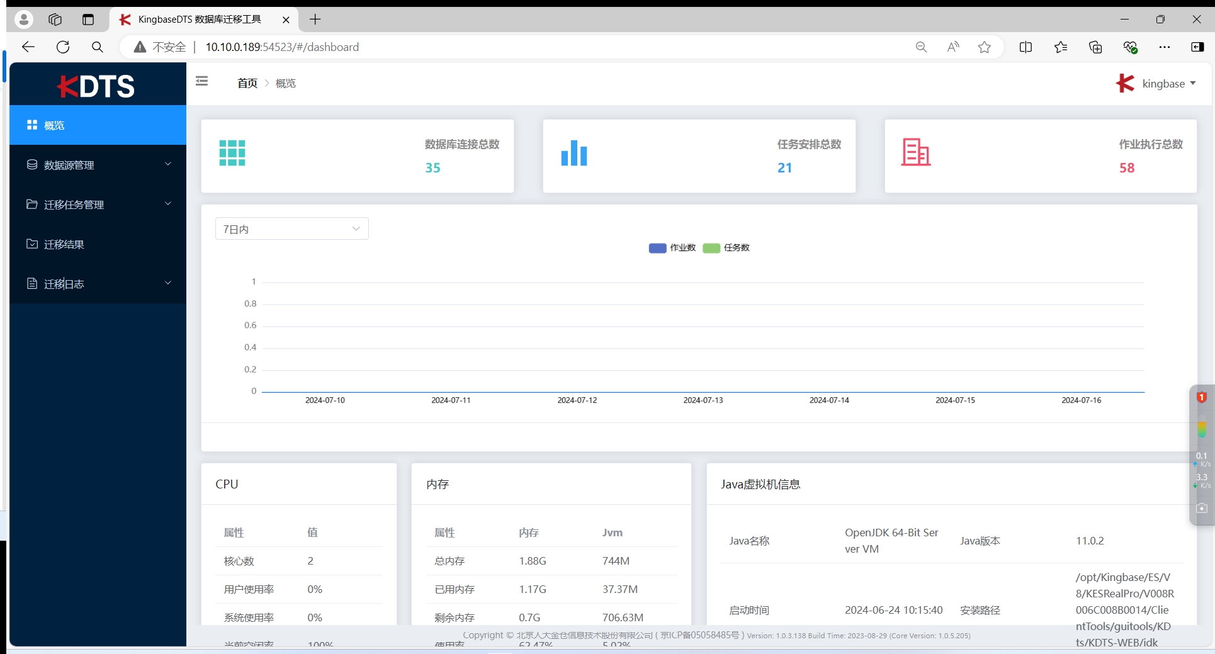The image size is (1215, 654).
Task: Open the 迁移结果 menu item
Action: pyautogui.click(x=98, y=244)
